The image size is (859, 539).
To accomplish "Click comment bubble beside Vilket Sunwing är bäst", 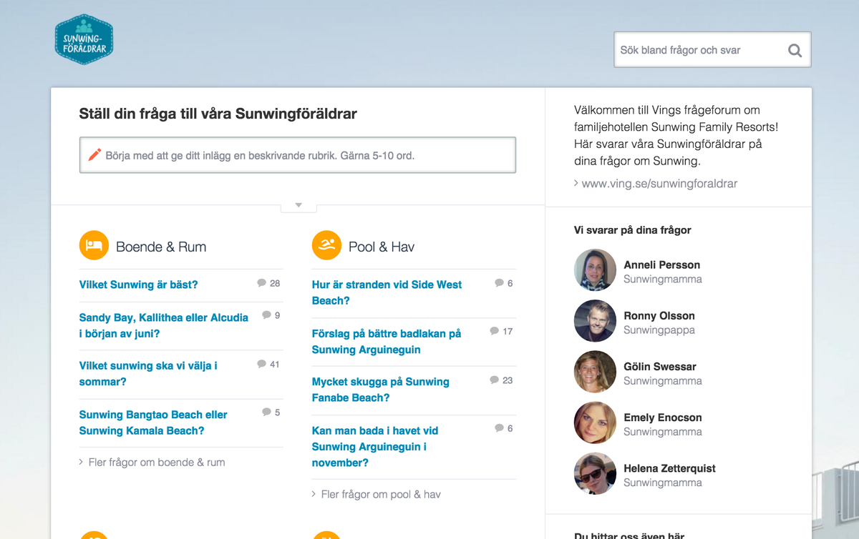I will point(262,283).
